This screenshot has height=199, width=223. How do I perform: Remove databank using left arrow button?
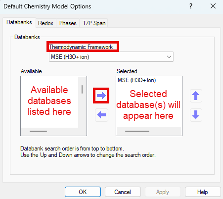101,115
